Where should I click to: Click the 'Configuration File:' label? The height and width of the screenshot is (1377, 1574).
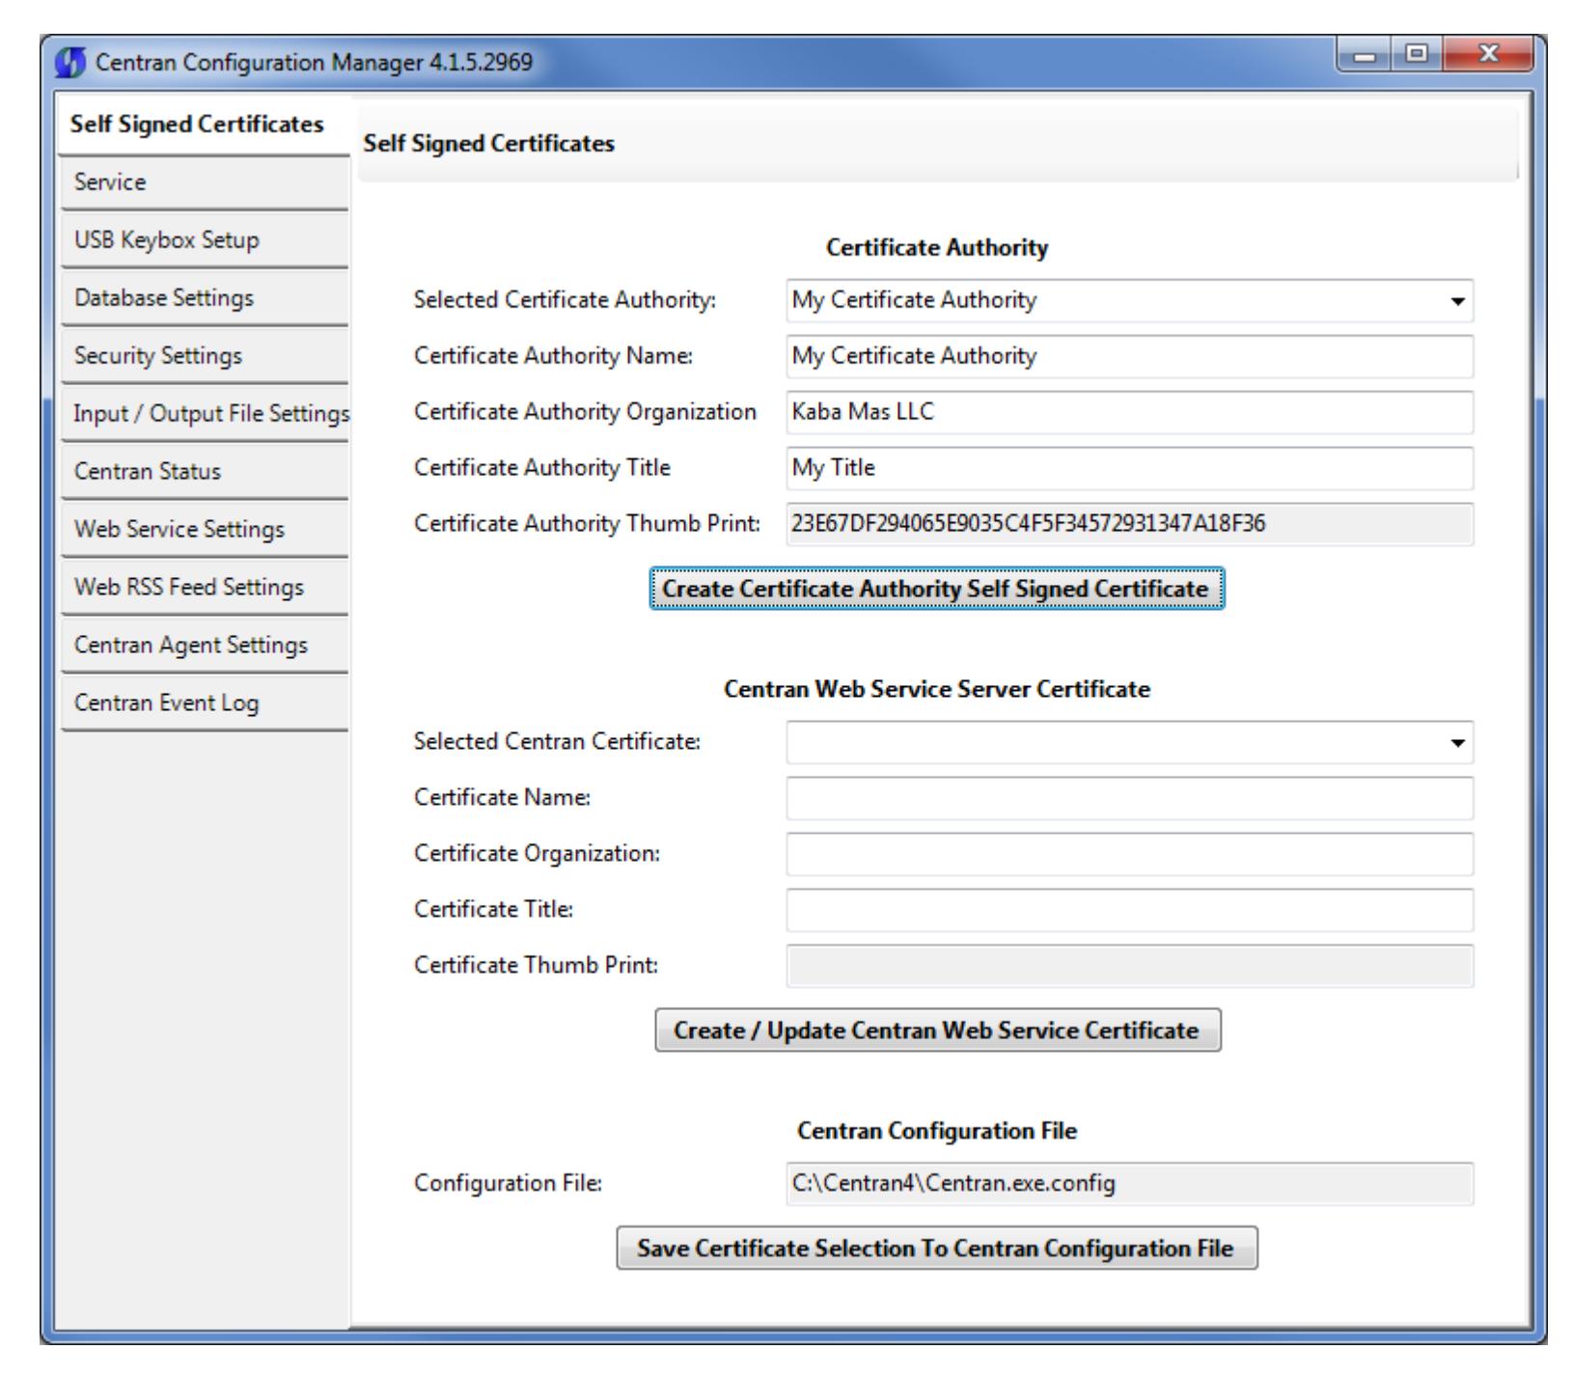point(509,1184)
